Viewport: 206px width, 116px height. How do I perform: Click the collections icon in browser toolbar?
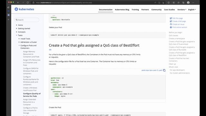click(x=183, y=3)
